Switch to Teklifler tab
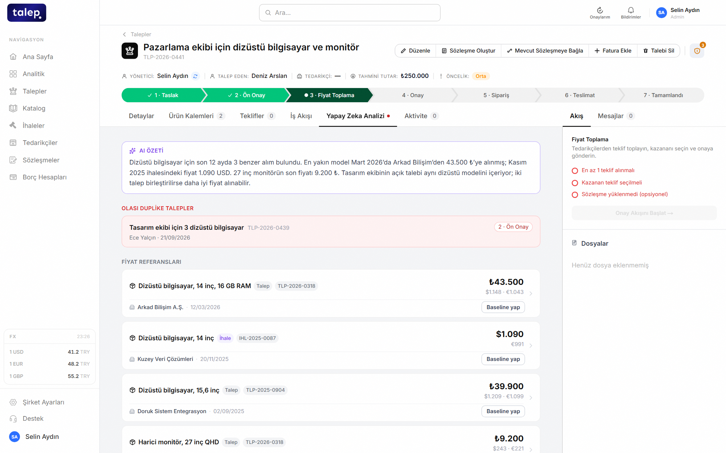726x453 pixels. [x=257, y=116]
